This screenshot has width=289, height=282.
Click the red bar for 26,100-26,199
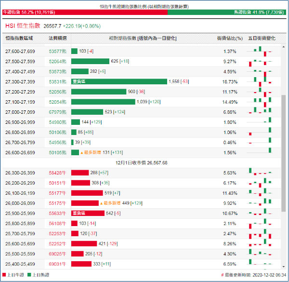87,193
